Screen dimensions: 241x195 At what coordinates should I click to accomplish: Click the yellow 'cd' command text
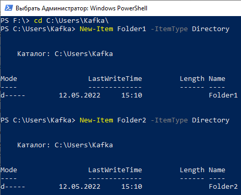click(x=38, y=21)
